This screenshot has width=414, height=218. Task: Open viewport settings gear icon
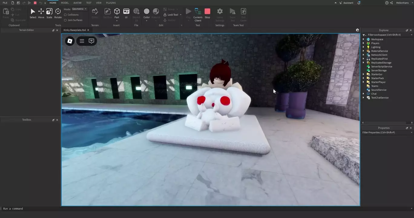click(x=357, y=30)
